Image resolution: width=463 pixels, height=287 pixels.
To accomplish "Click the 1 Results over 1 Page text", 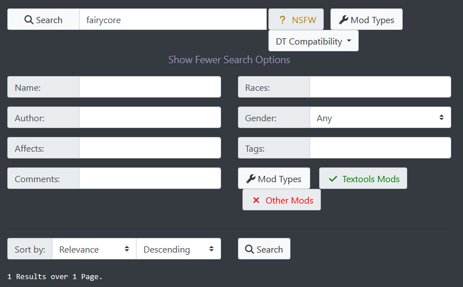I will [55, 277].
